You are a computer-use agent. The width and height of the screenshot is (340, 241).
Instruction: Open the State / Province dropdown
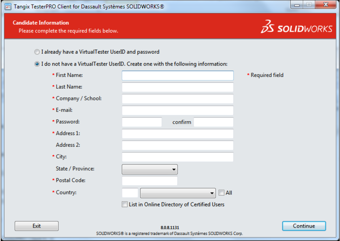[150, 169]
